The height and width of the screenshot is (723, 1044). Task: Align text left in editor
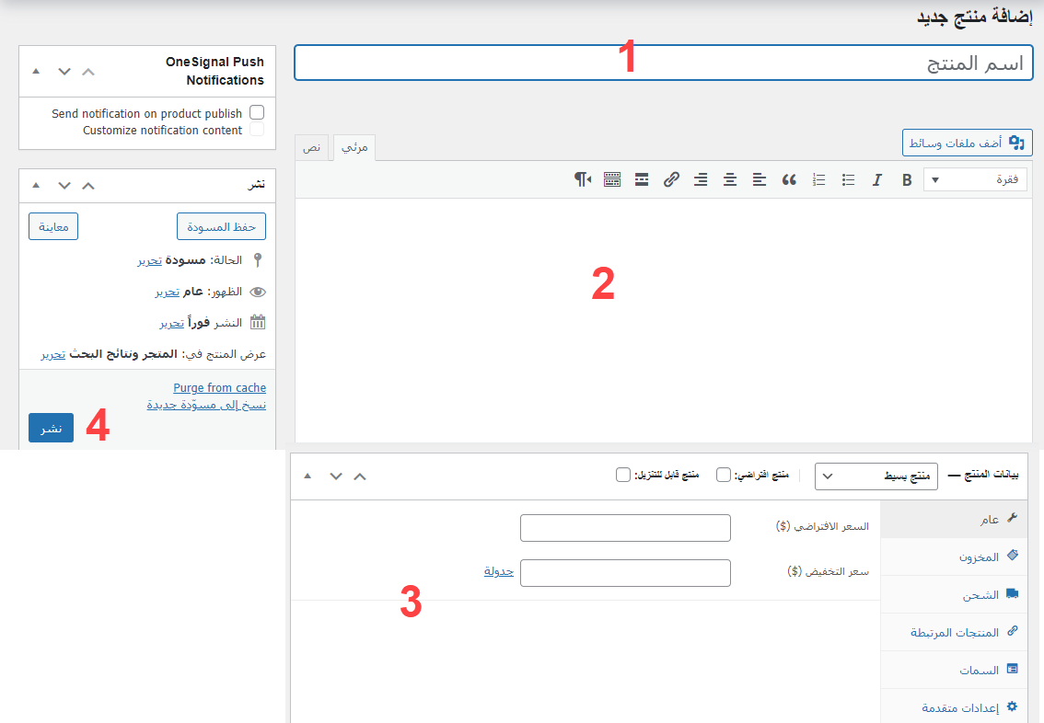[759, 179]
